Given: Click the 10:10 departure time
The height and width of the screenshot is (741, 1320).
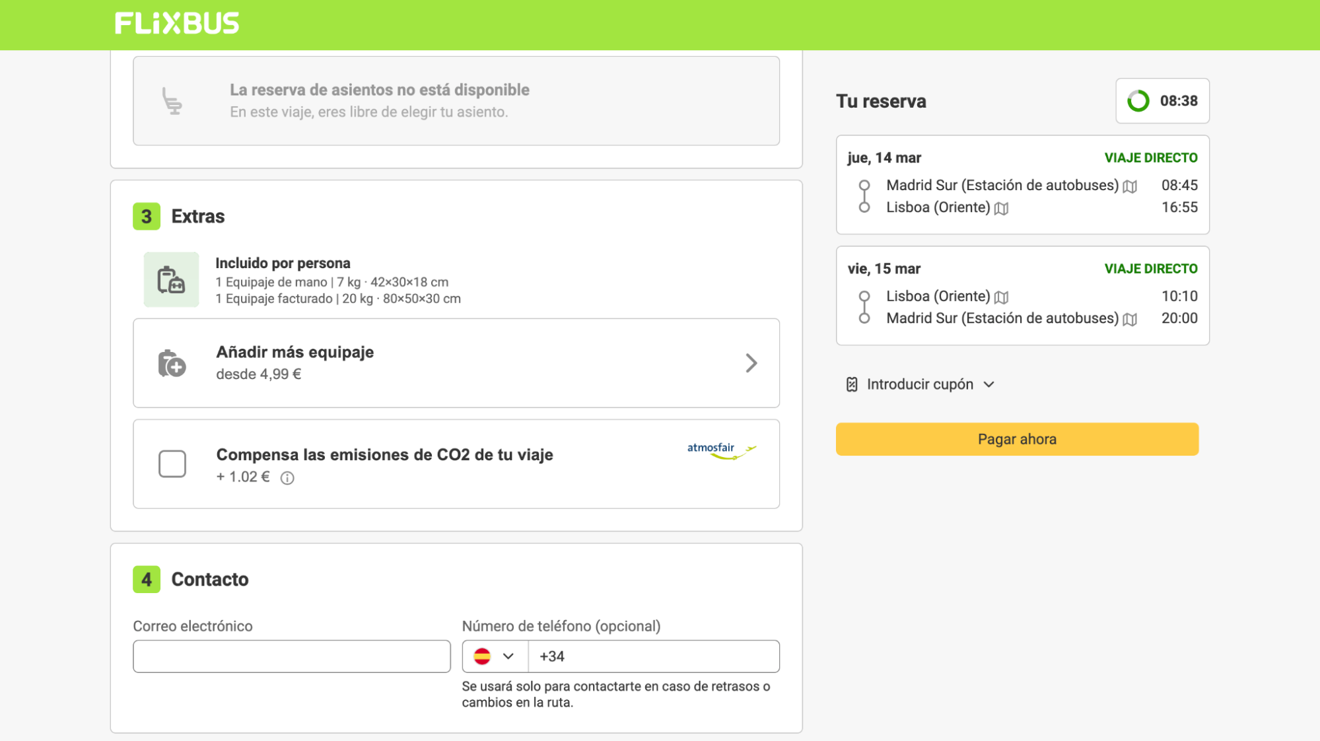Looking at the screenshot, I should [1179, 297].
